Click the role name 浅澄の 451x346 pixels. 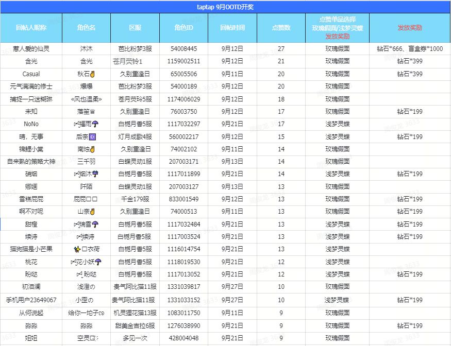[86, 286]
